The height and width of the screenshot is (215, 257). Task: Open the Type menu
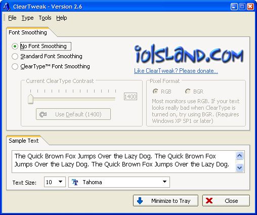pyautogui.click(x=27, y=18)
